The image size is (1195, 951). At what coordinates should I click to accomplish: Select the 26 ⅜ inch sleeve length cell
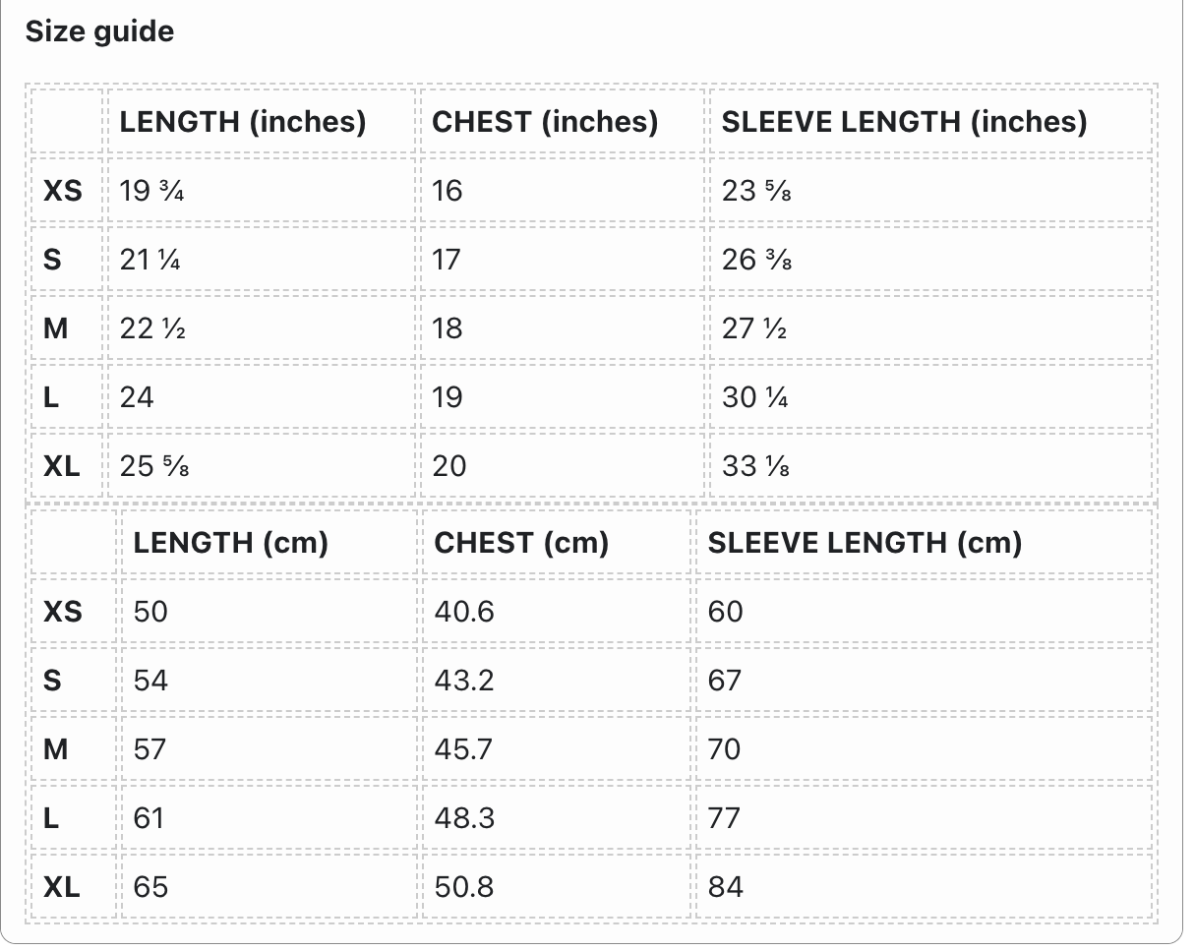[x=756, y=260]
